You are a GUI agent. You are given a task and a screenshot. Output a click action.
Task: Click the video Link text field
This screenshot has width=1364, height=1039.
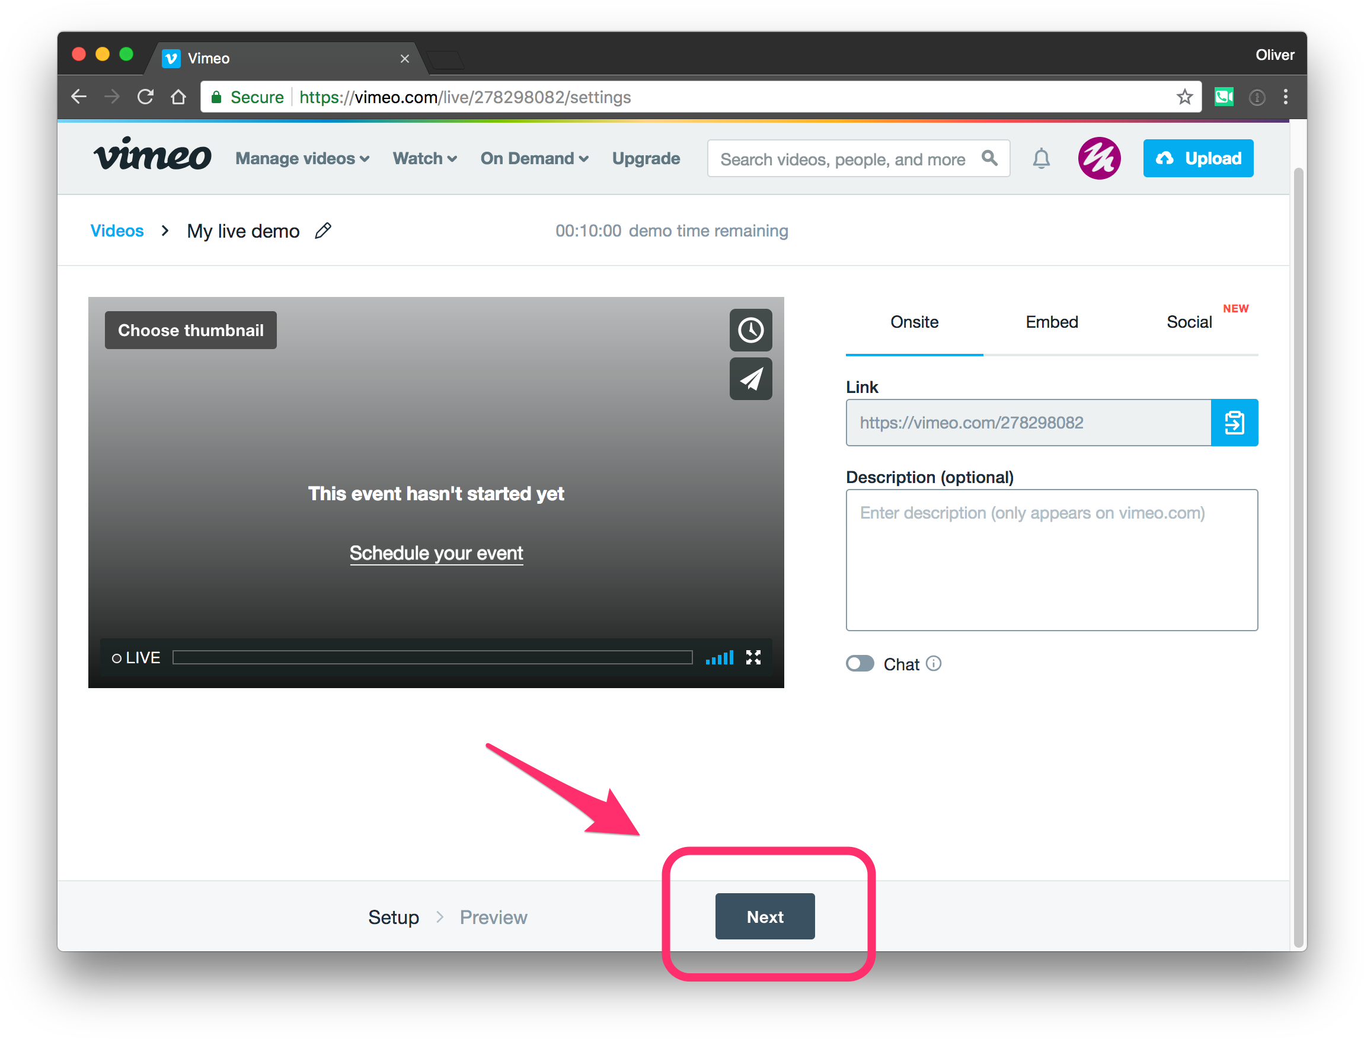1028,423
